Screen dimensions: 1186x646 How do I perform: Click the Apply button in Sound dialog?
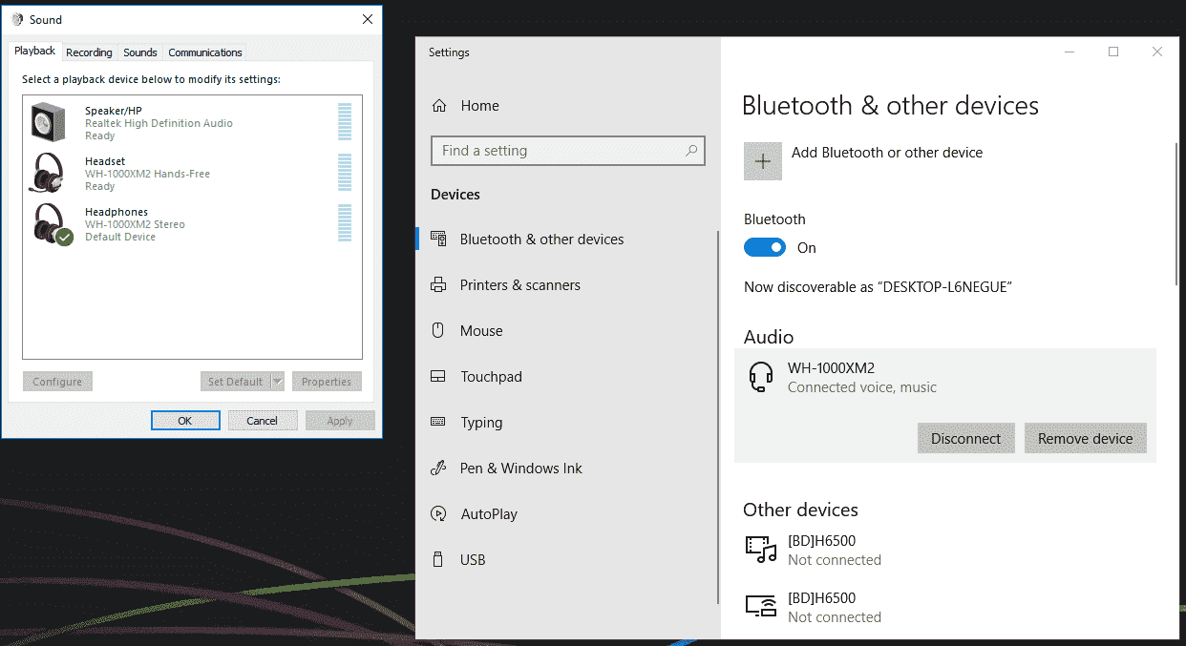[340, 421]
